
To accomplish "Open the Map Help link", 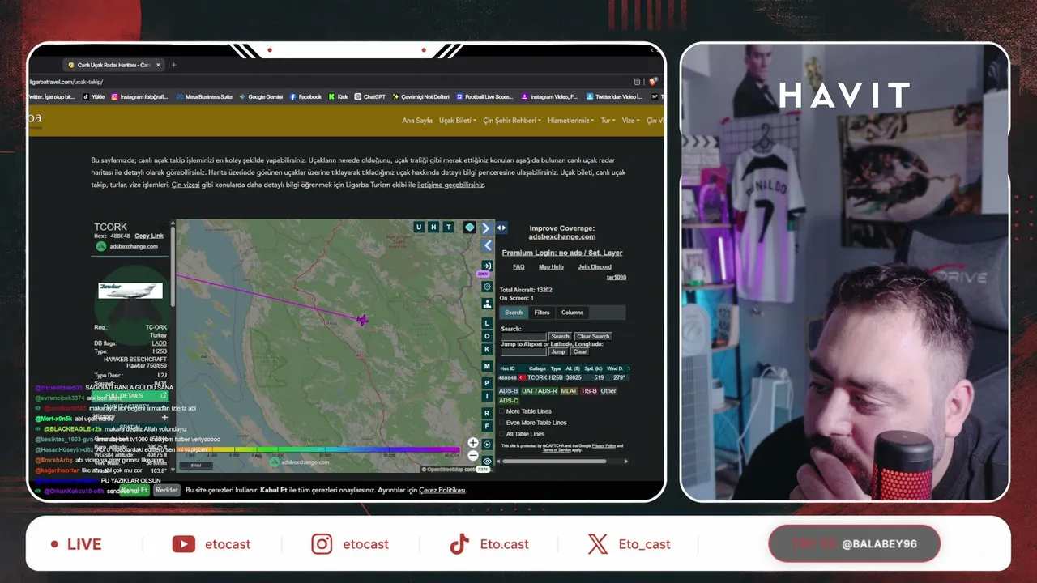I will pos(551,266).
